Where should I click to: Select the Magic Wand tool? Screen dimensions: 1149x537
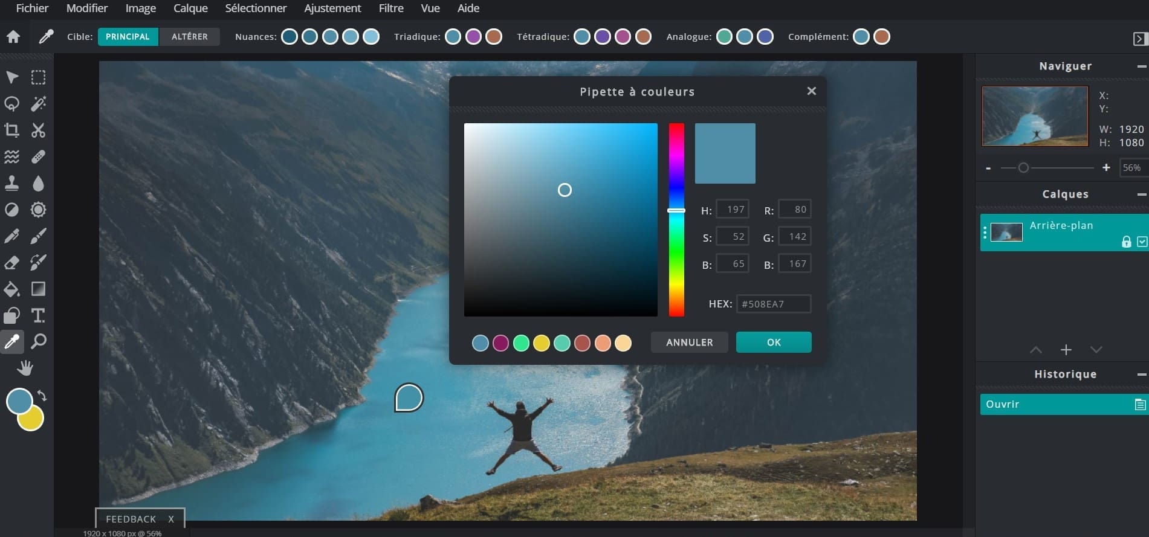tap(38, 104)
